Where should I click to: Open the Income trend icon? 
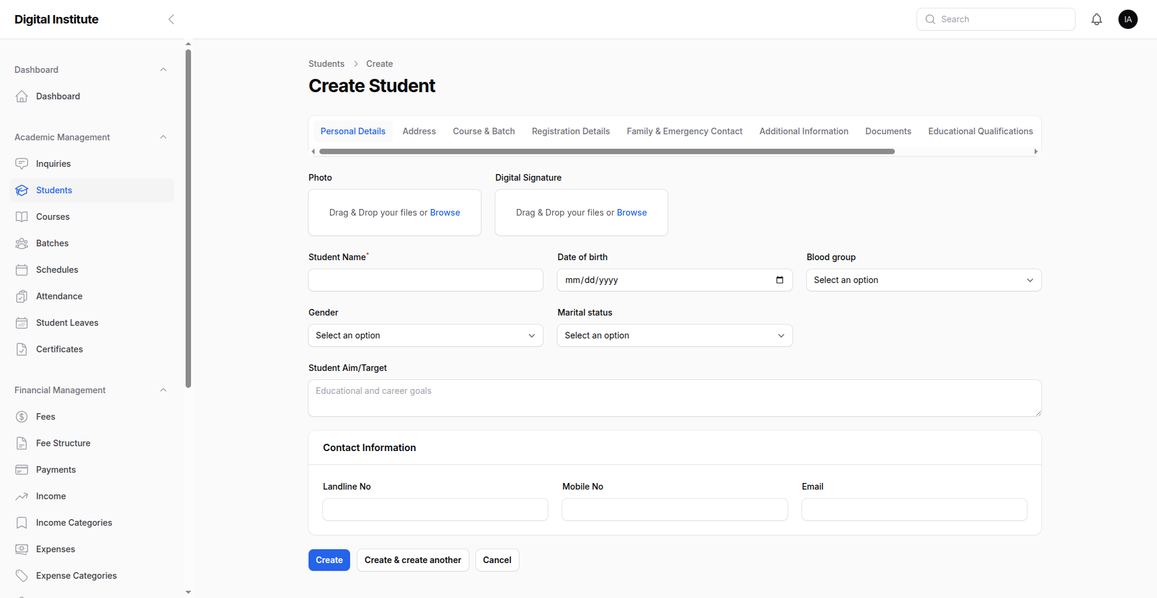point(22,496)
